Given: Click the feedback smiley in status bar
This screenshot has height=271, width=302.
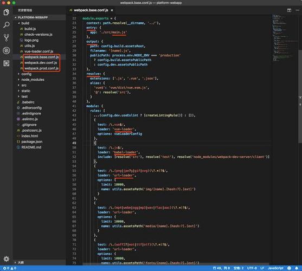Looking at the screenshot, I should tap(289, 268).
